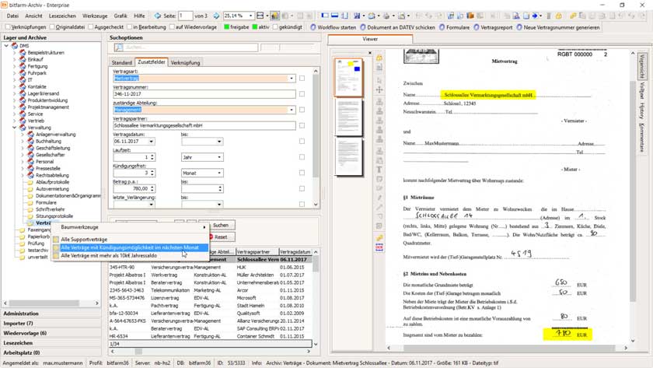Toggle the green freigabe status box
The image size is (653, 368).
coord(226,27)
